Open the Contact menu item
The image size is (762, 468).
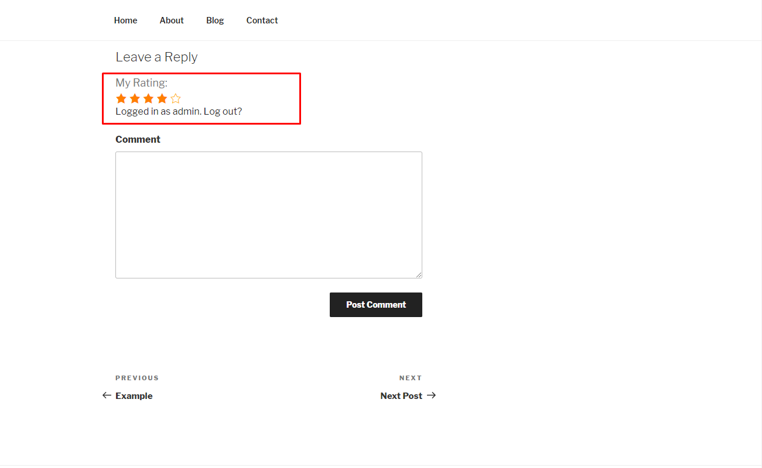pyautogui.click(x=262, y=20)
